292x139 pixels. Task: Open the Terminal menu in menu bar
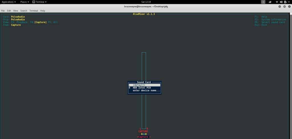coord(34,11)
